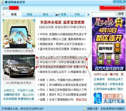This screenshot has width=126, height=111.
Task: Go to the 汽车 tab
Action: pyautogui.click(x=77, y=14)
